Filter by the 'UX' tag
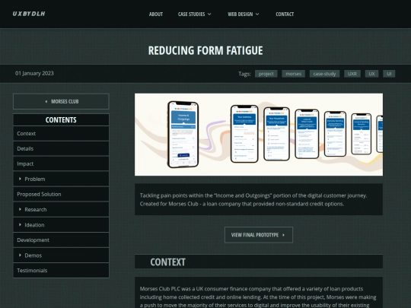The height and width of the screenshot is (308, 411). (x=371, y=74)
